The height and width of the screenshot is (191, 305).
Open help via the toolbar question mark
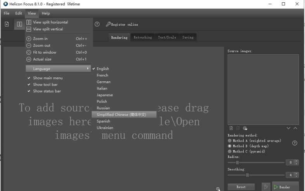click(x=97, y=24)
